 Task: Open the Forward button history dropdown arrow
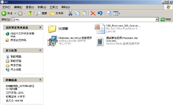point(25,14)
